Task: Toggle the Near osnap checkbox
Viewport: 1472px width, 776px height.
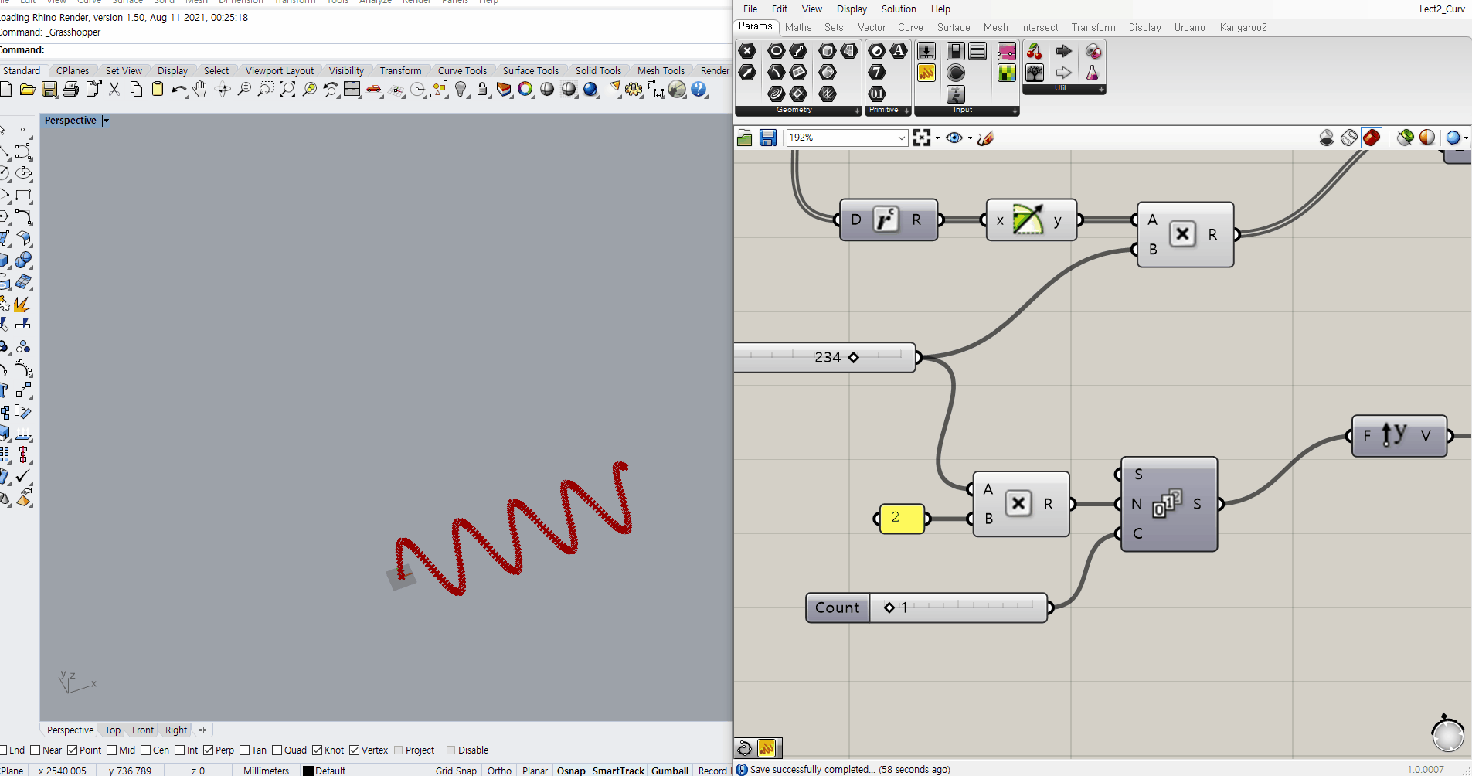Action: point(35,750)
